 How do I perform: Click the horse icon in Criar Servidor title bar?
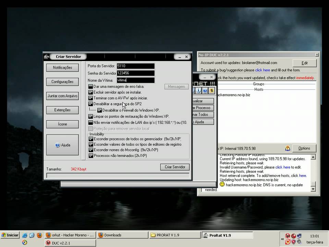tap(47, 57)
